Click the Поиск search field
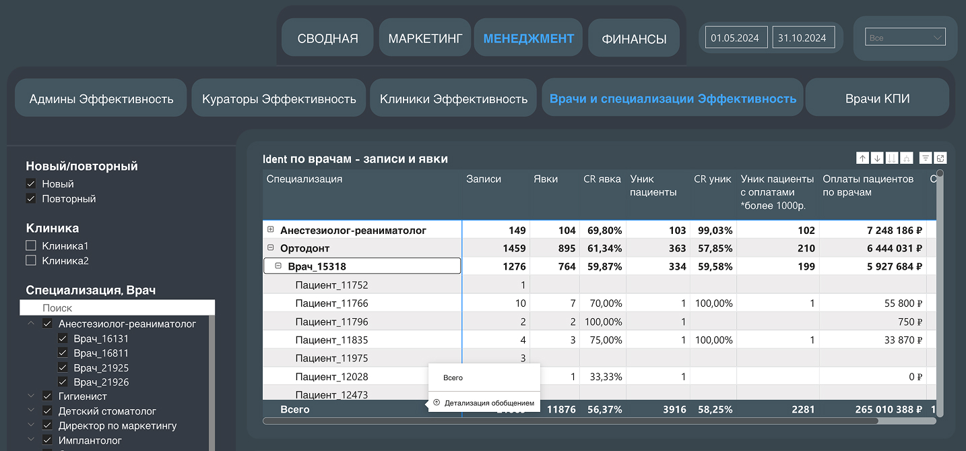Screen dimensions: 966x451 pyautogui.click(x=117, y=307)
